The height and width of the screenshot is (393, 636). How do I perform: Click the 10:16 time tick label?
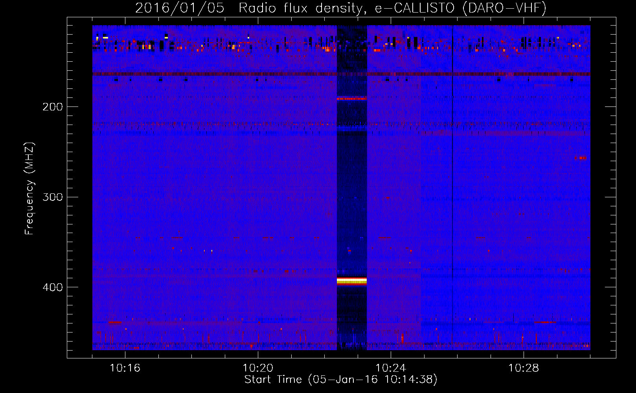point(125,368)
